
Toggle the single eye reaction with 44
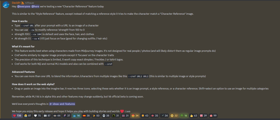pyautogui.click(x=57, y=116)
